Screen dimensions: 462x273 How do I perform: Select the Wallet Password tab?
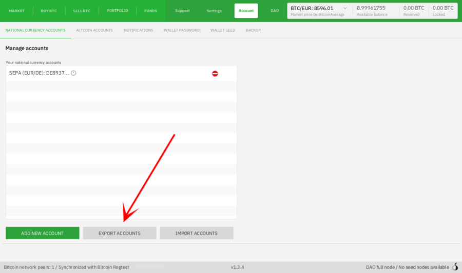coord(182,30)
